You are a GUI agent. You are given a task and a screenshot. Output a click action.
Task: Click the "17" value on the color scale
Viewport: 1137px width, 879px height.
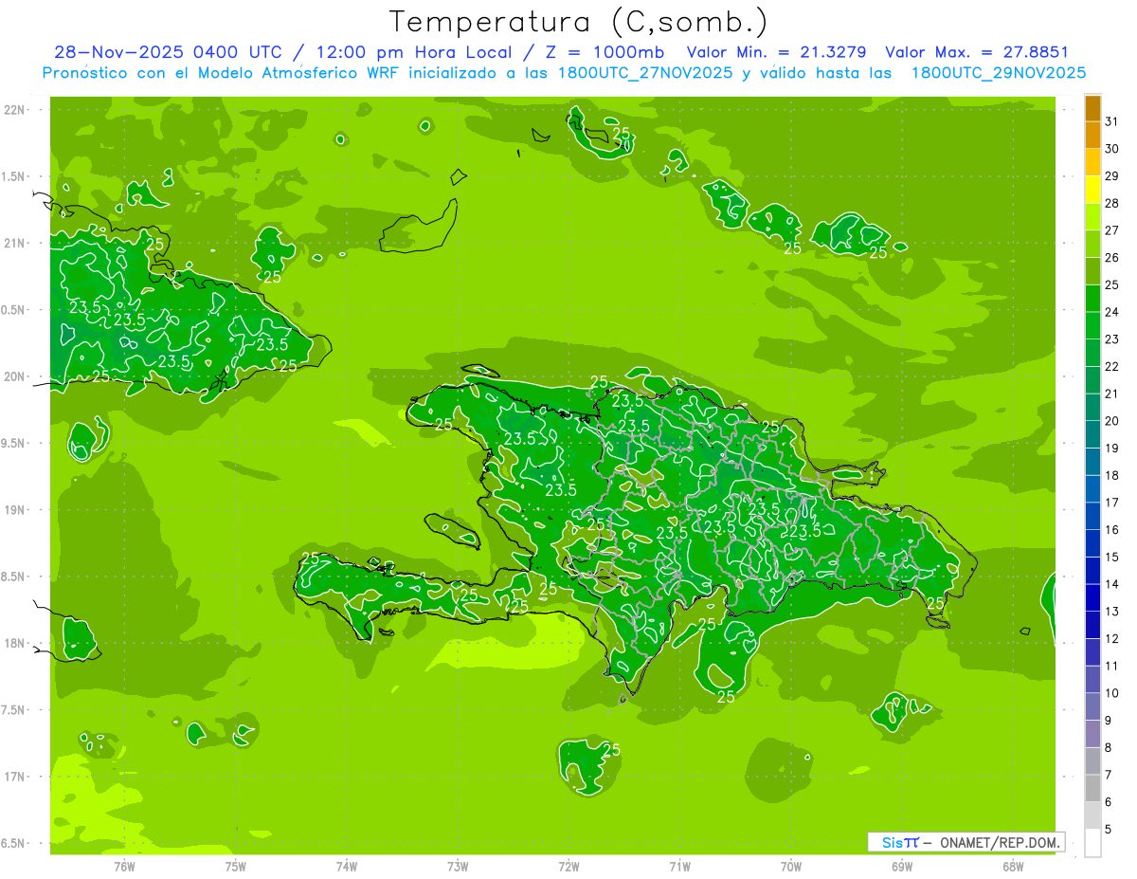click(x=1112, y=503)
